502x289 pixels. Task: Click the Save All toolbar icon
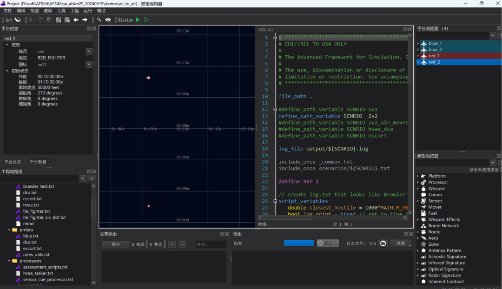click(x=18, y=20)
